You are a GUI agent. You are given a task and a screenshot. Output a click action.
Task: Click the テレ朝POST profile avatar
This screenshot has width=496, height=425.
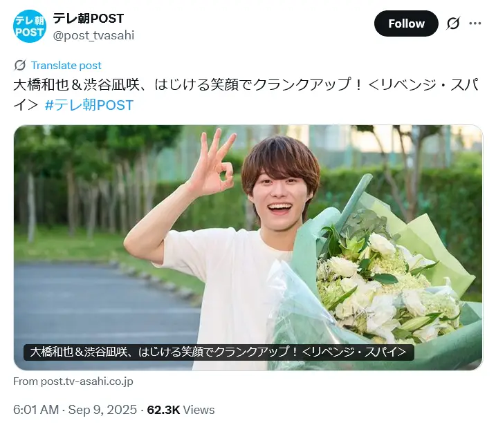[30, 26]
